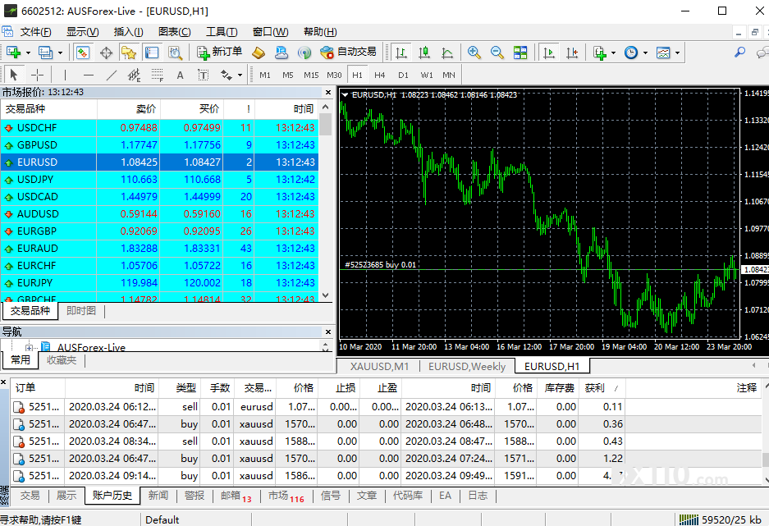Switch to the XAUUSD,M1 chart tab
Image resolution: width=769 pixels, height=526 pixels.
coord(379,366)
